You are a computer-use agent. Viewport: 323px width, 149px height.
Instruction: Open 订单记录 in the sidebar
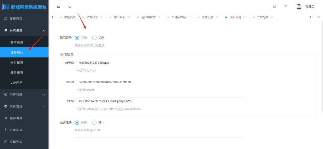tap(24, 130)
